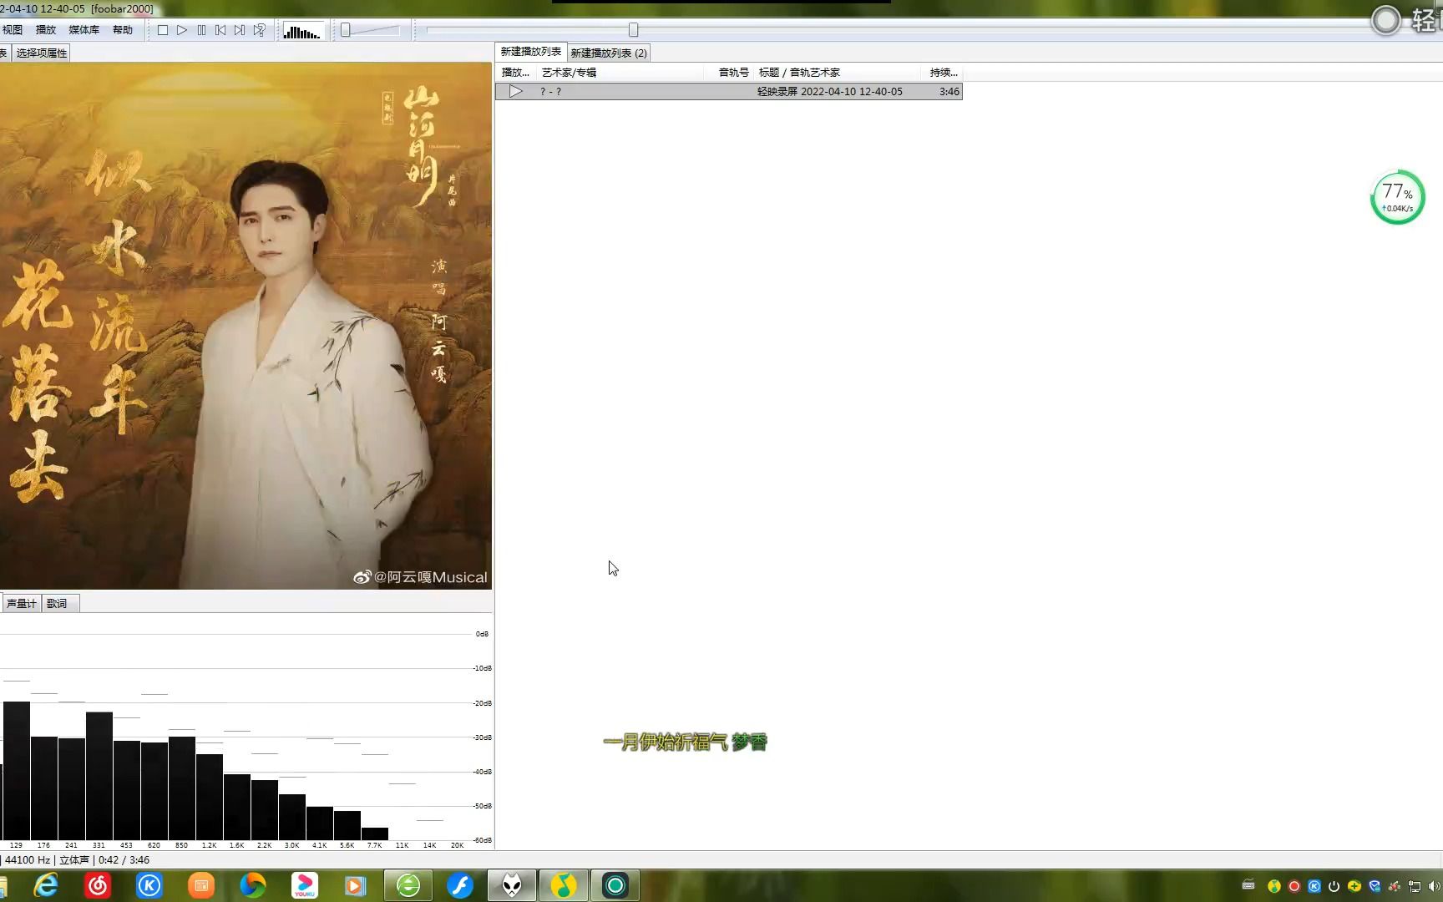
Task: Open the 播放 menu
Action: click(x=46, y=30)
